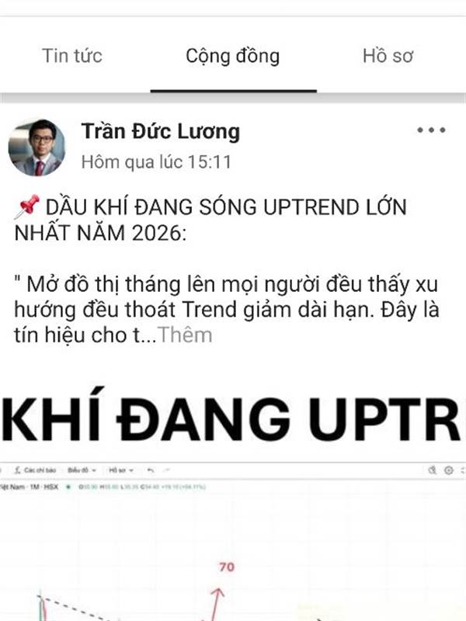Switch to the Tin tức tab
The height and width of the screenshot is (621, 466).
(72, 55)
